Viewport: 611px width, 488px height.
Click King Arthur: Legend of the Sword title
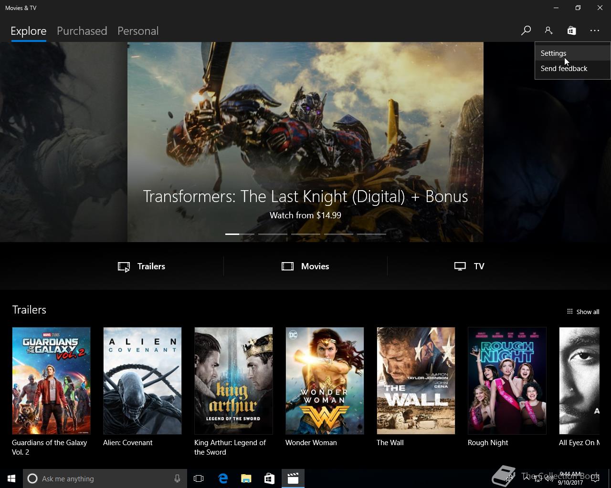coord(230,447)
